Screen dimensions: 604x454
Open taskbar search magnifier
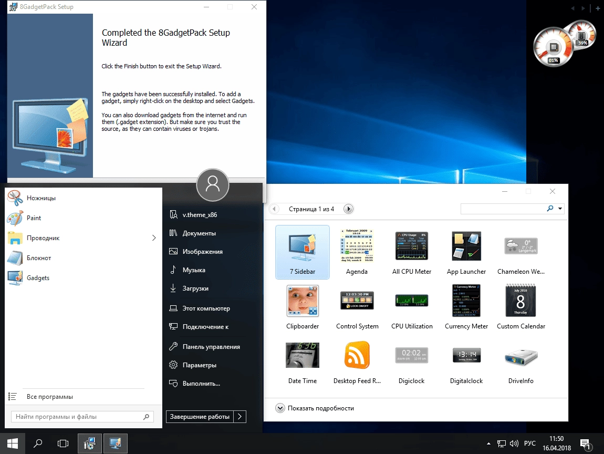point(38,443)
